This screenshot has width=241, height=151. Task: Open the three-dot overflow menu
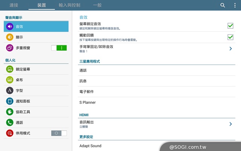pos(235,5)
